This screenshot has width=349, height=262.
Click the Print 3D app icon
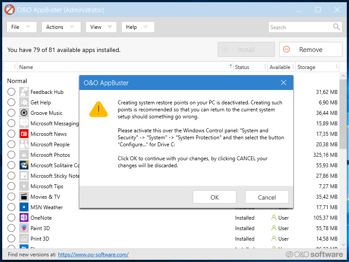(24, 238)
